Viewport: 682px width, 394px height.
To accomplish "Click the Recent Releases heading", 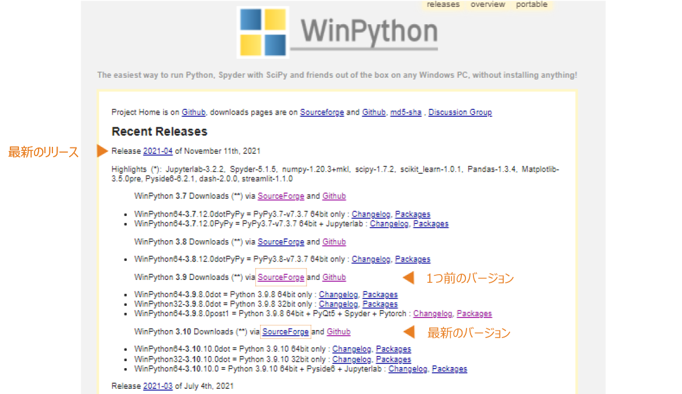I will point(160,131).
